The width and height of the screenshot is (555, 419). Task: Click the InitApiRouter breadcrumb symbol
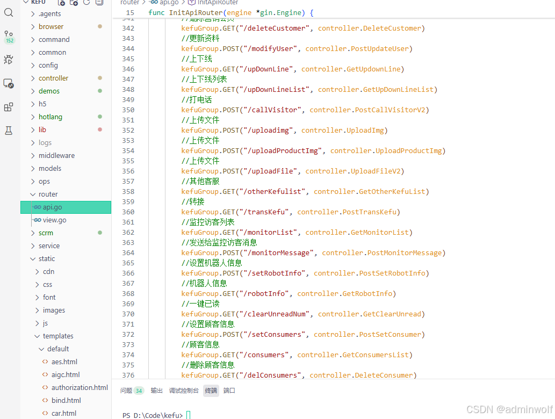click(x=213, y=3)
